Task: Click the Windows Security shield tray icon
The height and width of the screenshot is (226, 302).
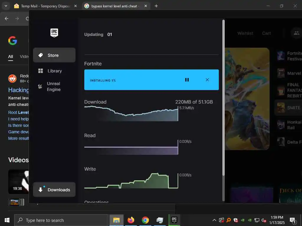Action: [x=236, y=220]
